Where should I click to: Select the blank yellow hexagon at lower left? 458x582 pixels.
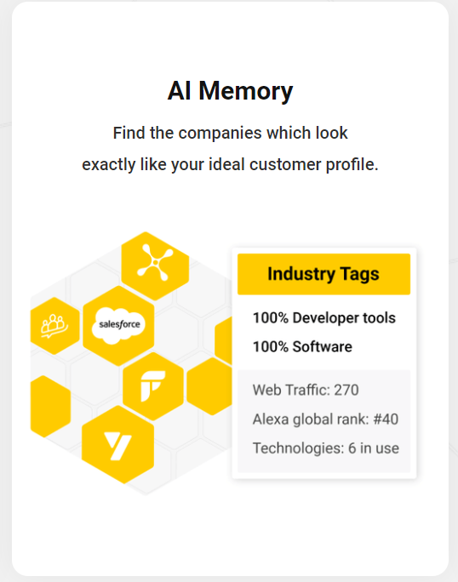coord(49,407)
